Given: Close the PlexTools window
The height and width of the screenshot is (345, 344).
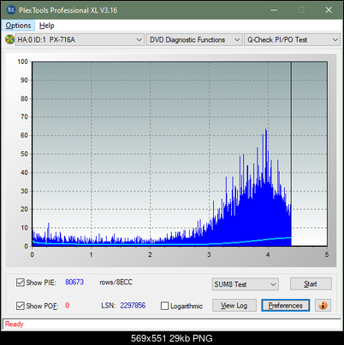Looking at the screenshot, I should tap(329, 10).
